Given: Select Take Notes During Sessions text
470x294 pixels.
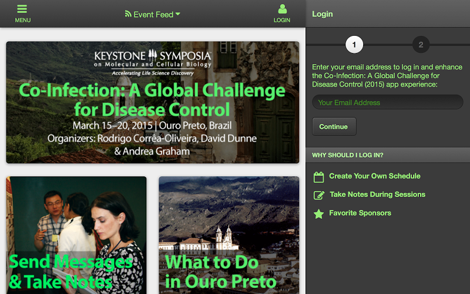Looking at the screenshot, I should click(x=377, y=195).
